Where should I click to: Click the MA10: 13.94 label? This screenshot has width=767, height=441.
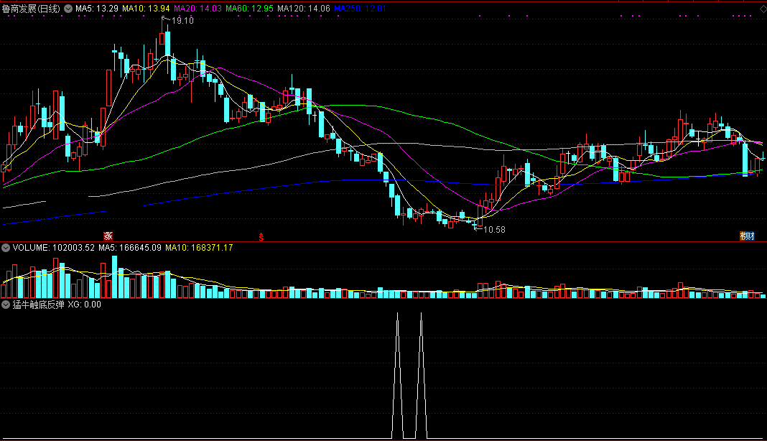146,9
